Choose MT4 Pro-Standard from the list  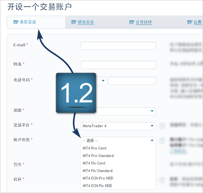(x=98, y=156)
